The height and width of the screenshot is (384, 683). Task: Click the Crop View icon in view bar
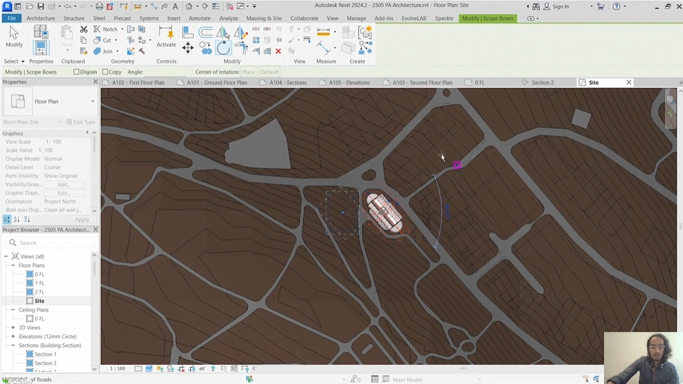(181, 368)
